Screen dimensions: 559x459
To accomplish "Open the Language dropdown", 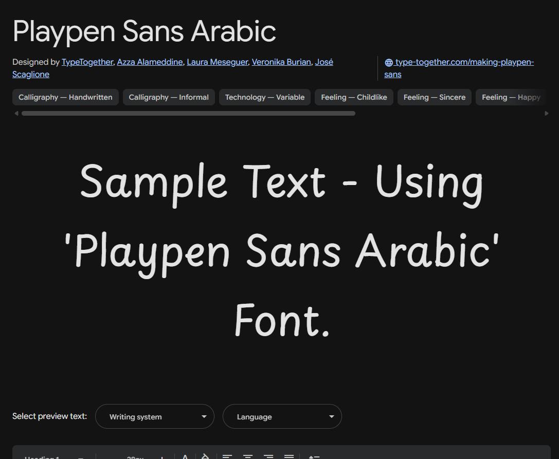I will pos(282,416).
